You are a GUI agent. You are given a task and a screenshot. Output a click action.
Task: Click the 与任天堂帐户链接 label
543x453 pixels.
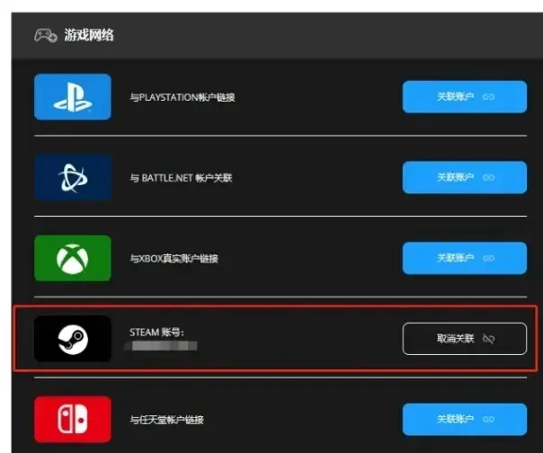[x=166, y=420]
